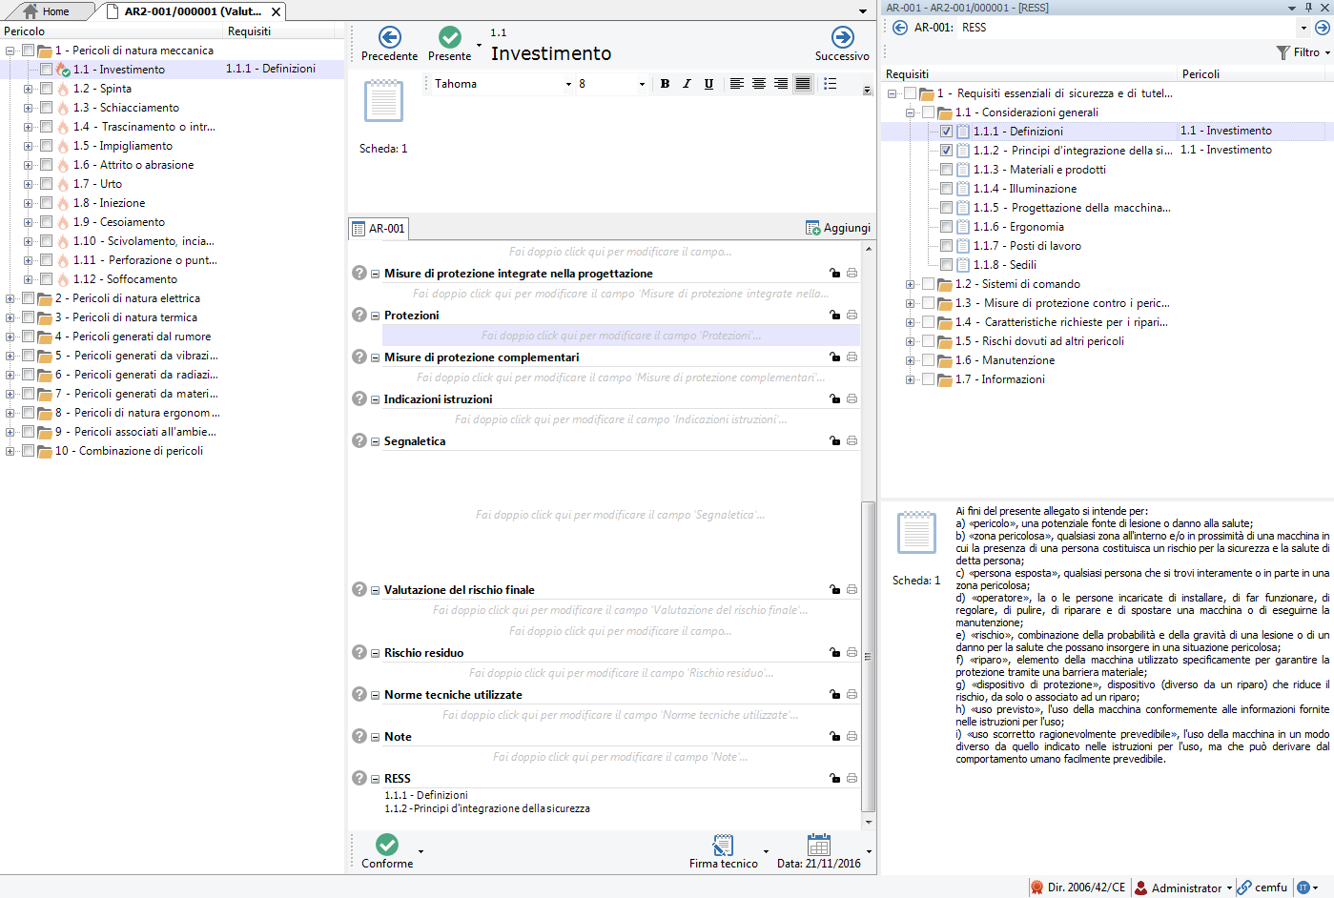Check the 1.1.3 Materiali e prodotti checkbox

(946, 170)
